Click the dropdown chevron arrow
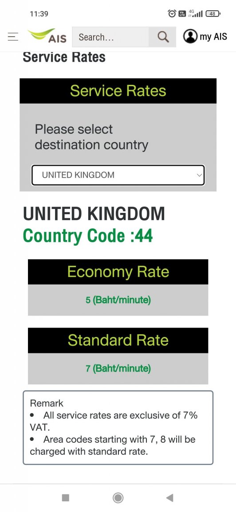 (199, 175)
